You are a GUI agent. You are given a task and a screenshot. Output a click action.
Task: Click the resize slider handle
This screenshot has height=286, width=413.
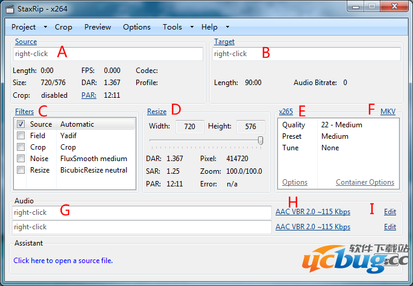[260, 140]
